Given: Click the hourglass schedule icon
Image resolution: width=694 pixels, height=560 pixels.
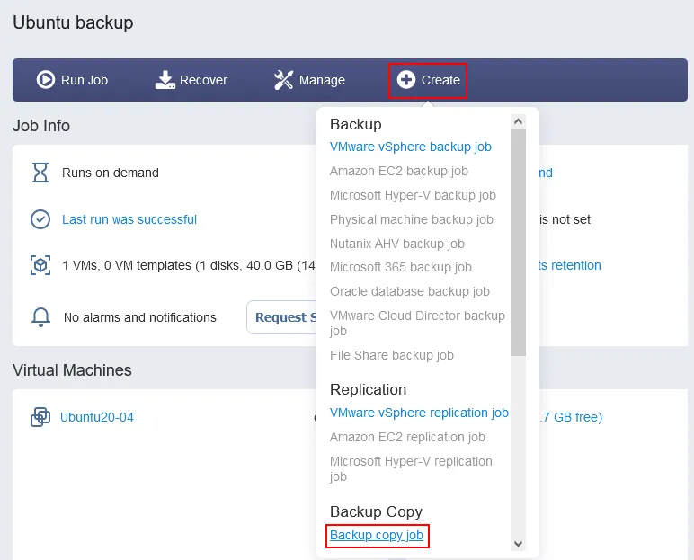Looking at the screenshot, I should (40, 173).
